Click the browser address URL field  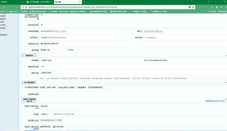coord(107,7)
